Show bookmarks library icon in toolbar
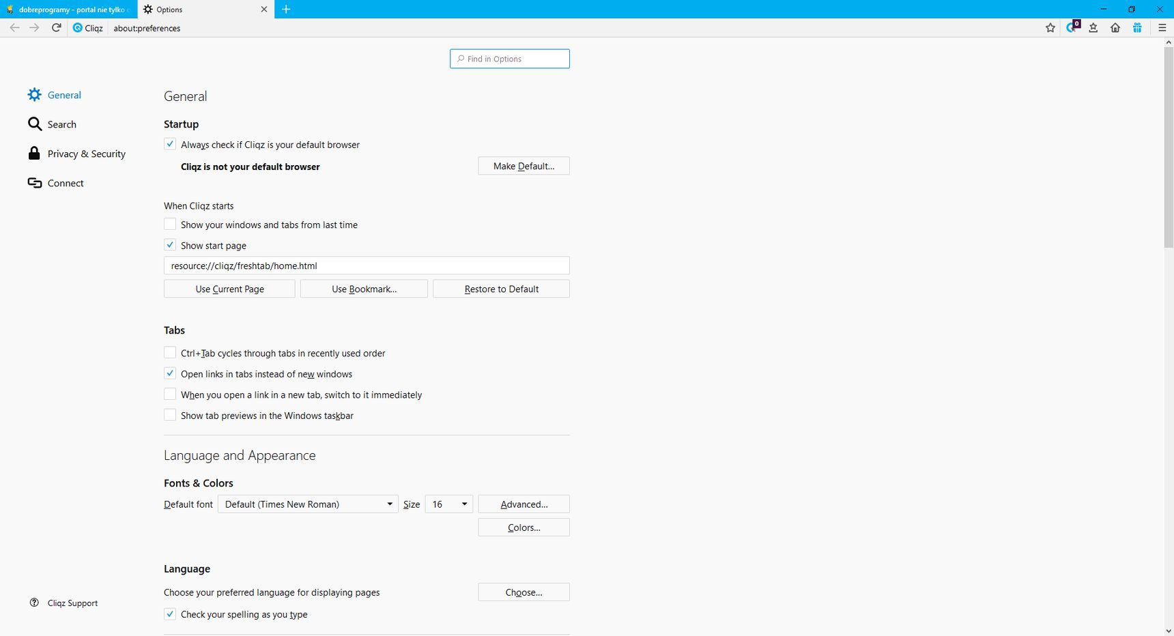1174x636 pixels. point(1093,28)
